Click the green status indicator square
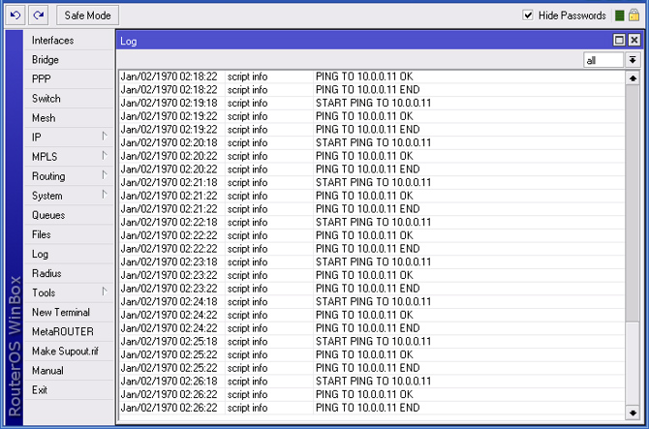Viewport: 649px width, 429px height. pos(619,15)
